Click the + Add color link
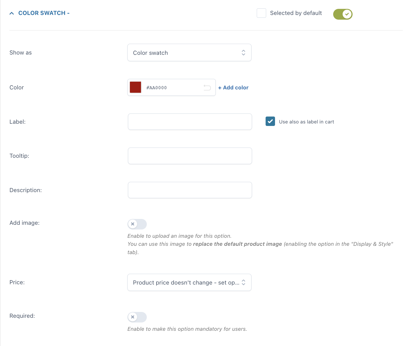The height and width of the screenshot is (346, 411). click(233, 87)
